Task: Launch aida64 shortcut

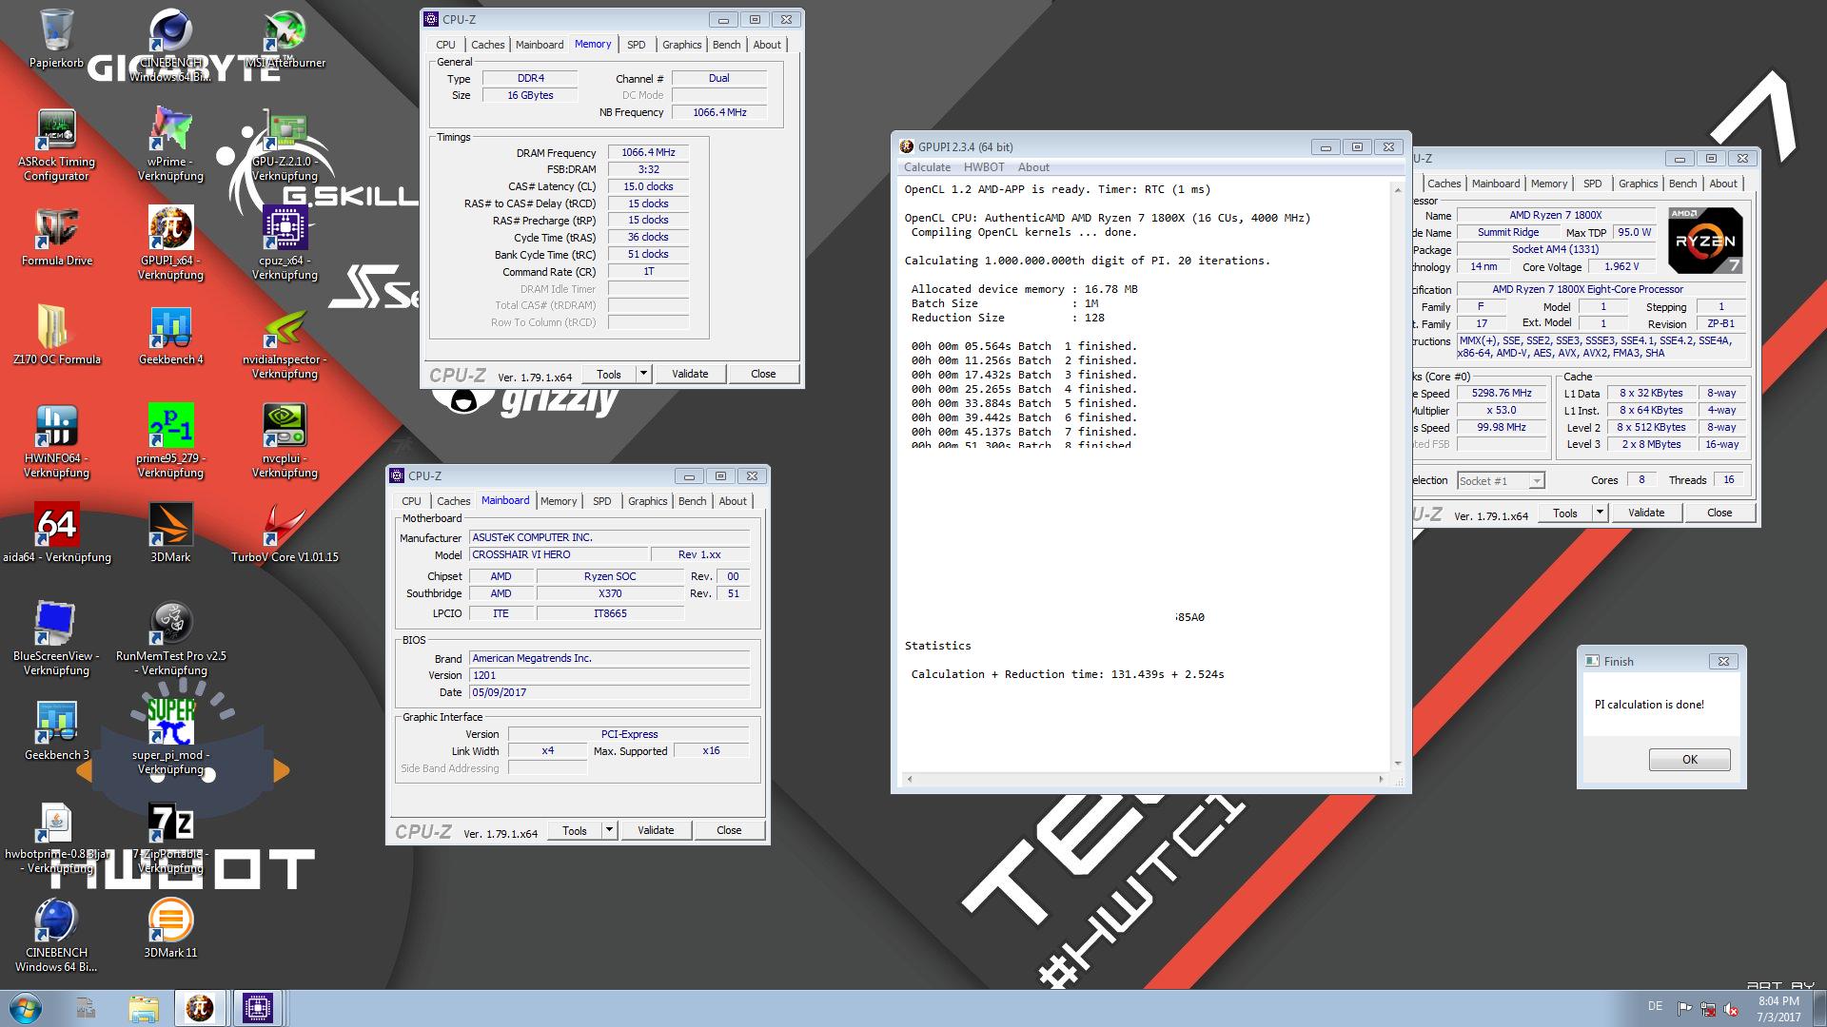Action: [56, 533]
